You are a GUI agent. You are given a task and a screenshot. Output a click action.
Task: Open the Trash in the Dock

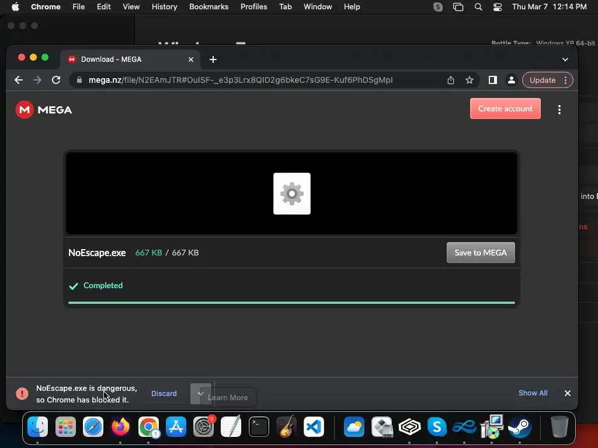pos(559,426)
